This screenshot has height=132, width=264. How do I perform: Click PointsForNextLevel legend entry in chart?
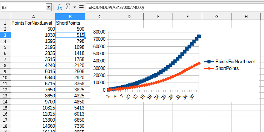229,62
